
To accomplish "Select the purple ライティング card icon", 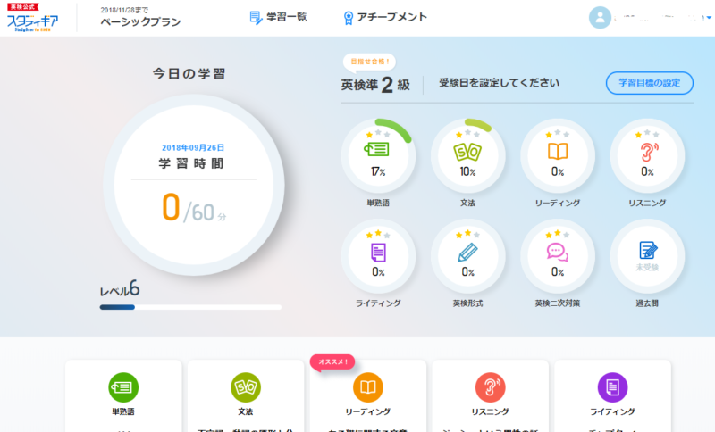I will pyautogui.click(x=612, y=387).
